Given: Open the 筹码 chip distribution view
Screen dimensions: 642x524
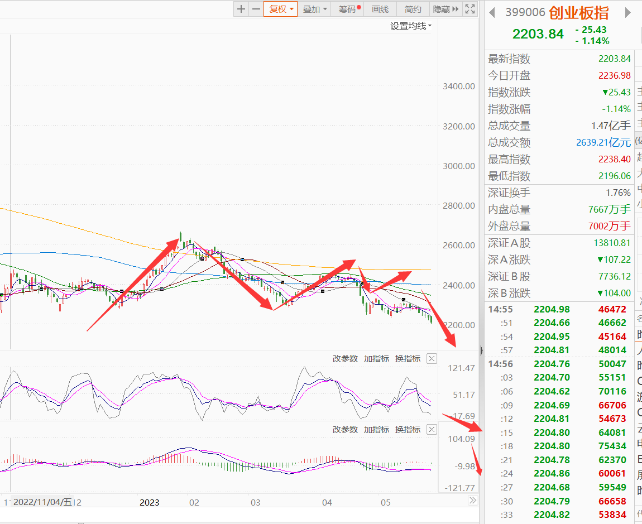Looking at the screenshot, I should pyautogui.click(x=348, y=9).
